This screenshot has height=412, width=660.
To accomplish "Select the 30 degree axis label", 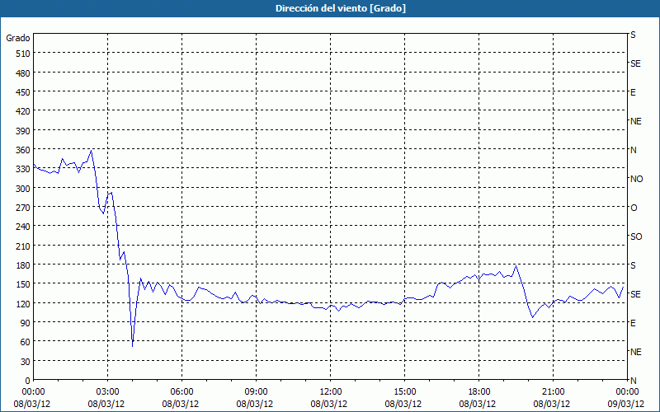I will (26, 361).
